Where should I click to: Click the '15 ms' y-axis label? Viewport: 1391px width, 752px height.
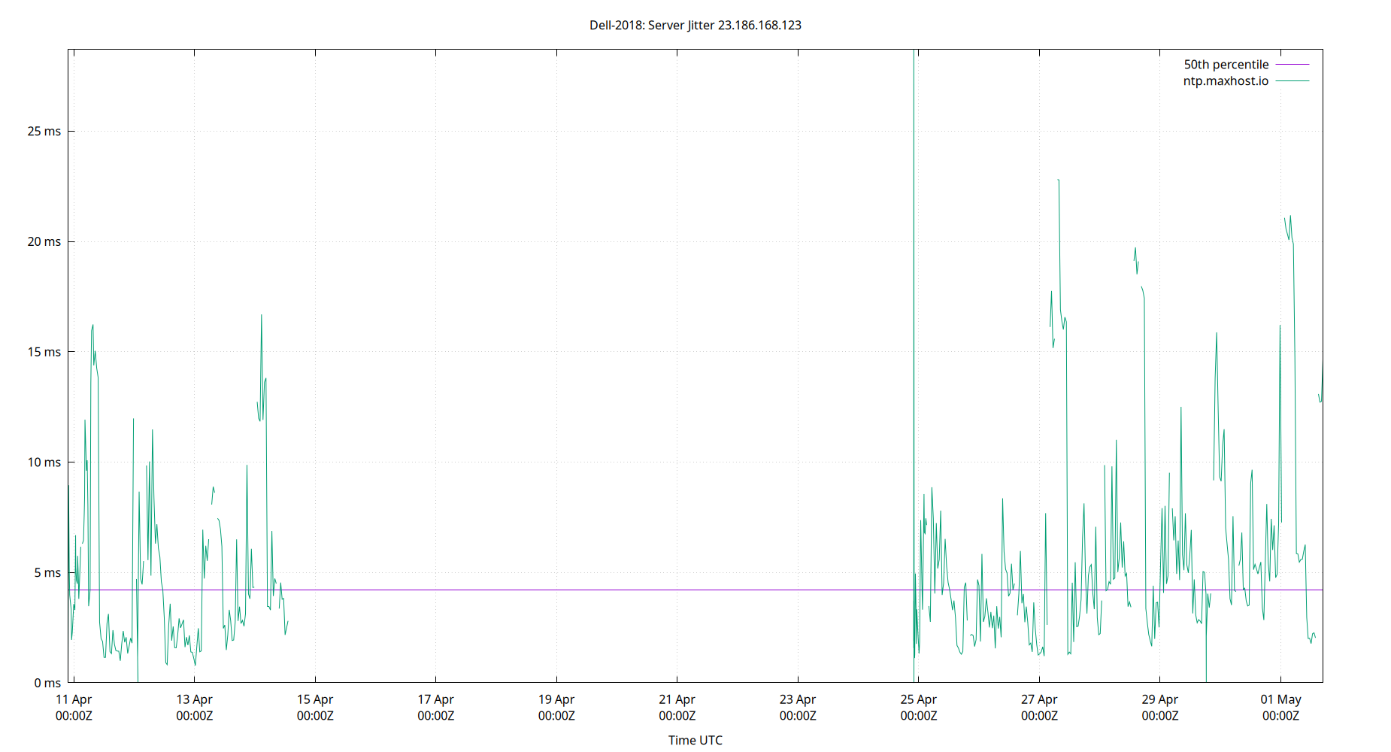click(44, 352)
